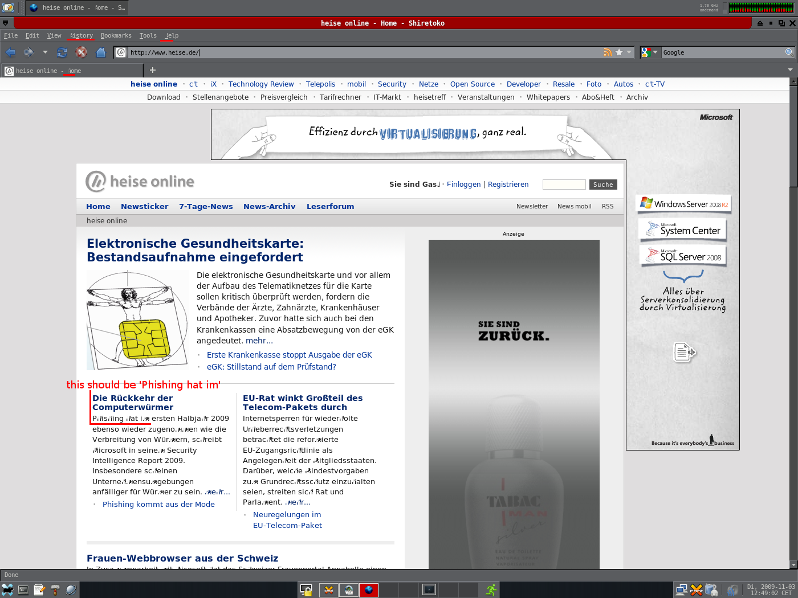This screenshot has width=798, height=598.
Task: Click the search magnifier icon in Google box
Action: click(789, 52)
